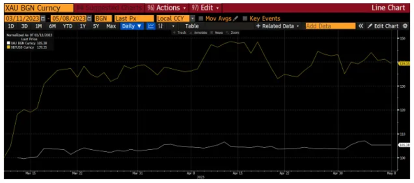This screenshot has height=183, width=414.
Task: Select the bar chart style icon
Action: [160, 26]
